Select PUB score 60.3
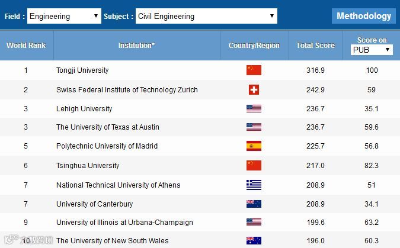400x248 pixels. click(x=372, y=241)
